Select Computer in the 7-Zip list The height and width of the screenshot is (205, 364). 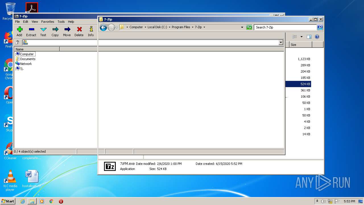tap(27, 54)
